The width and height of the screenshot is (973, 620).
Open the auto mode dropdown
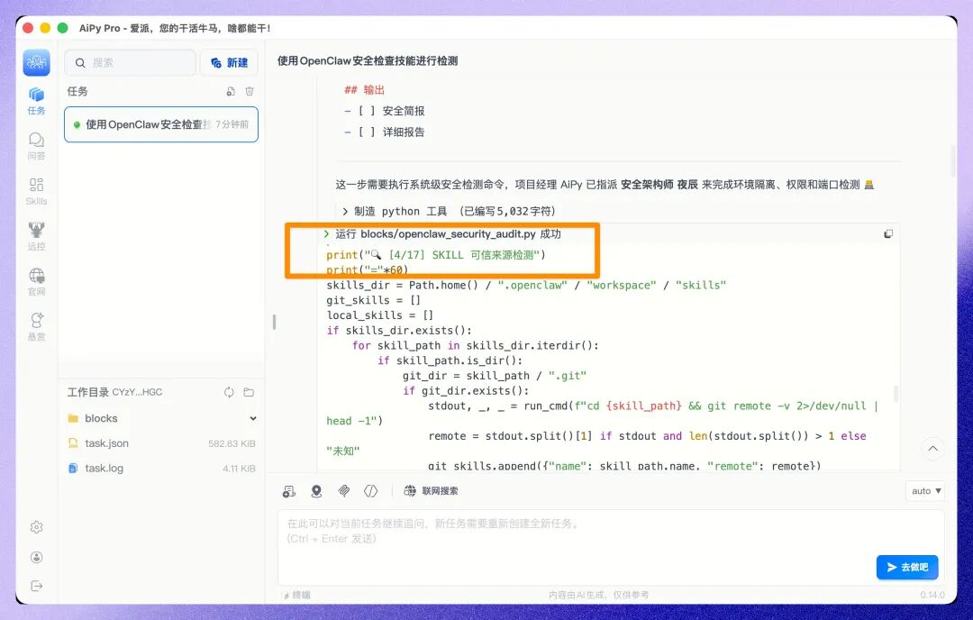coord(925,491)
